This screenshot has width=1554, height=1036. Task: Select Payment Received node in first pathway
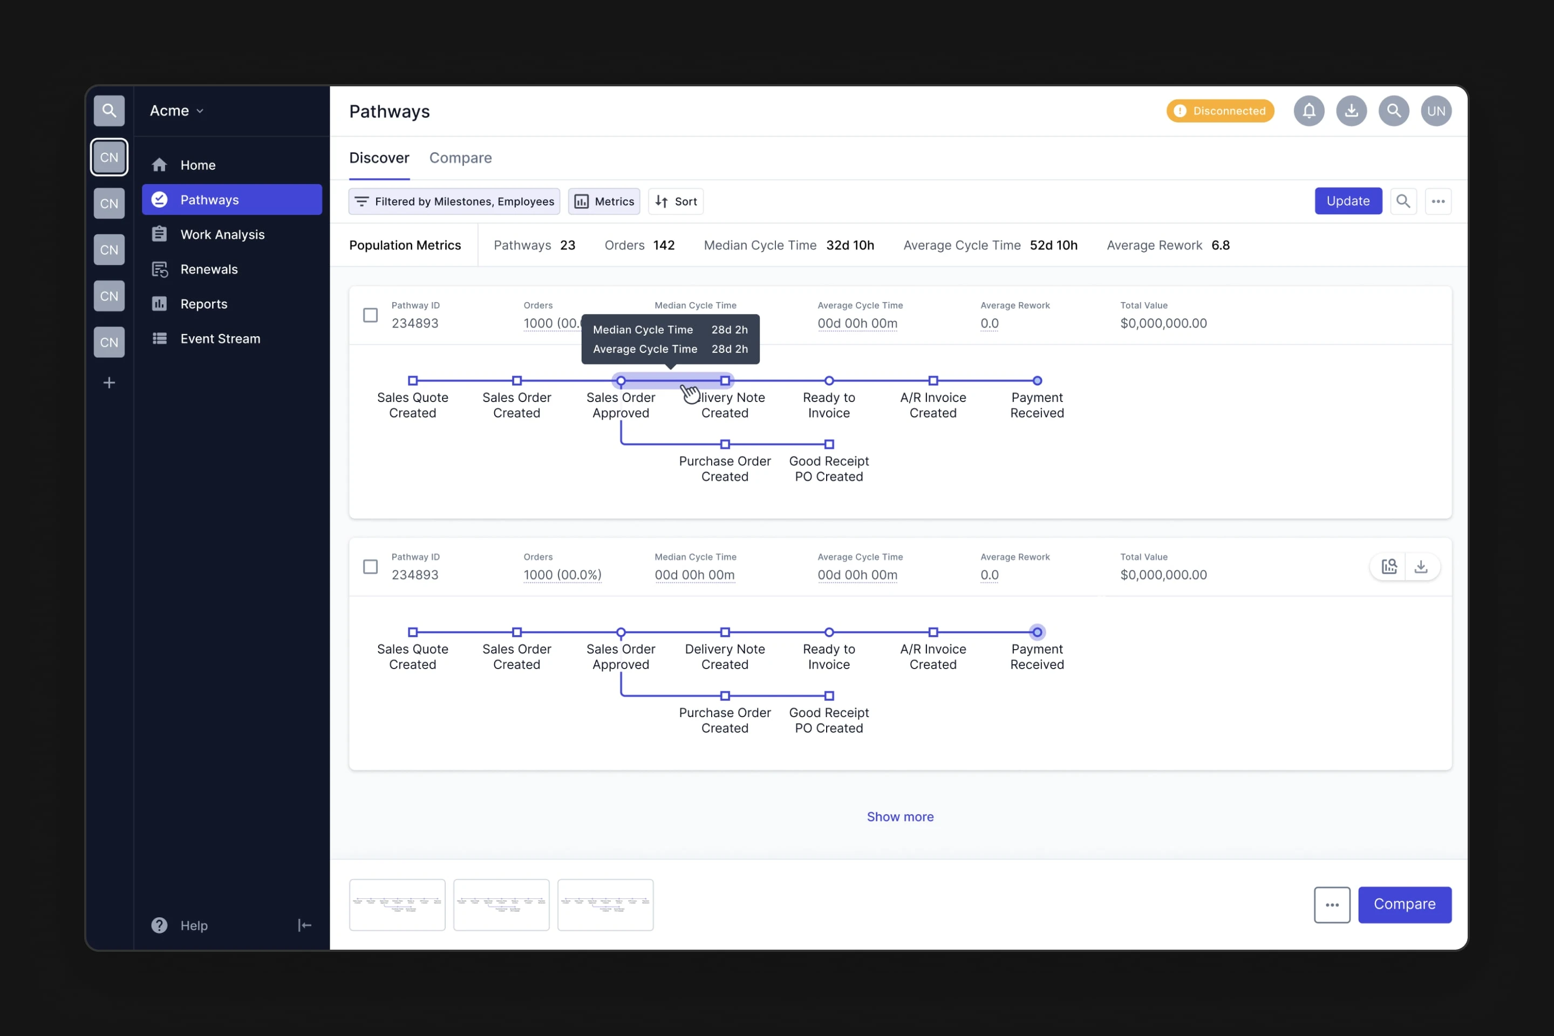(1037, 380)
